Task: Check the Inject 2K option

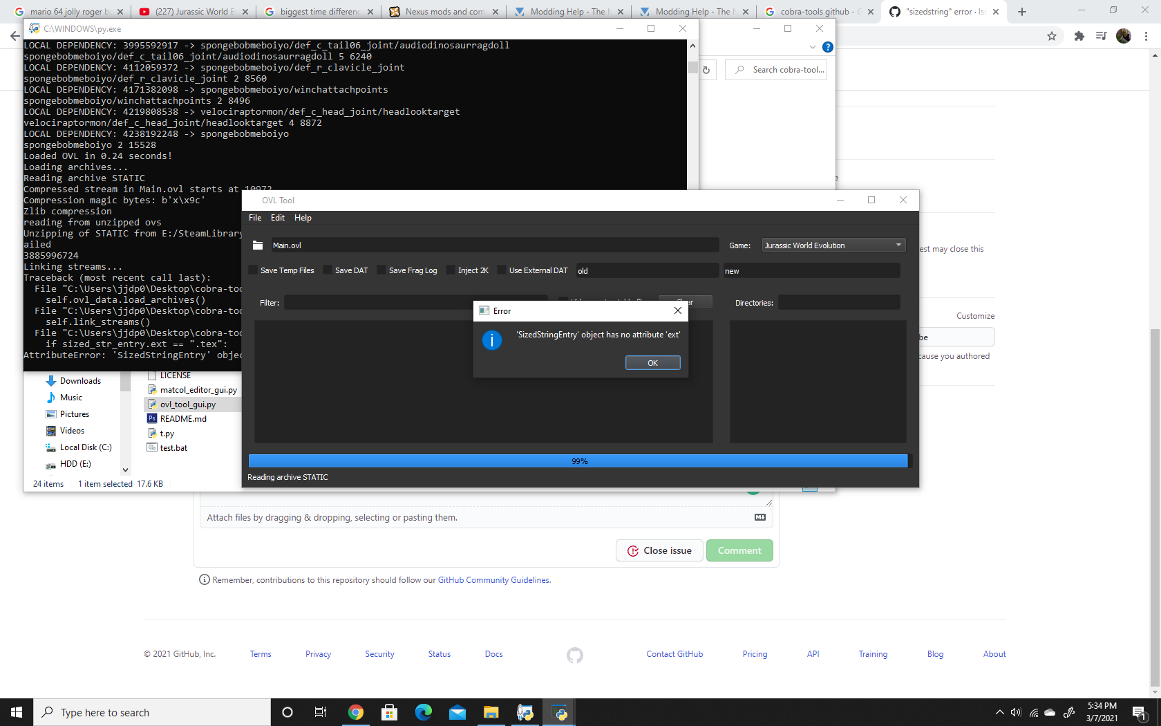Action: tap(452, 270)
